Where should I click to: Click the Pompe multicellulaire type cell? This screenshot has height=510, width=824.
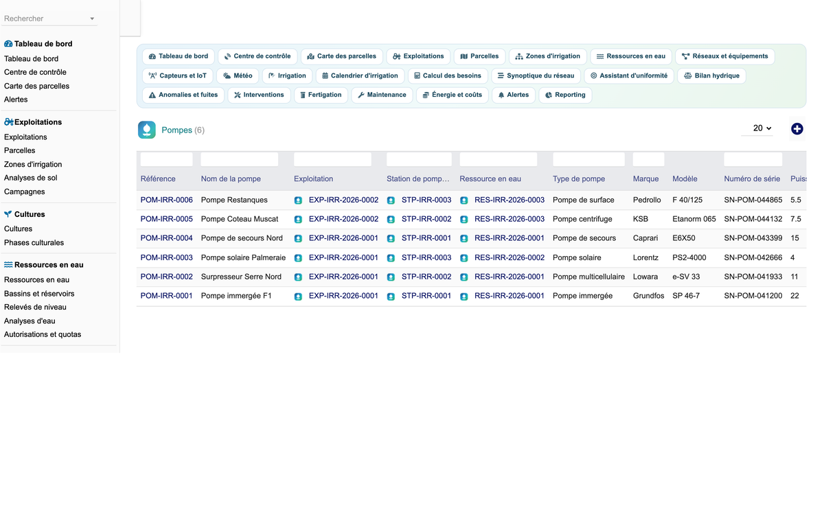[x=588, y=277]
